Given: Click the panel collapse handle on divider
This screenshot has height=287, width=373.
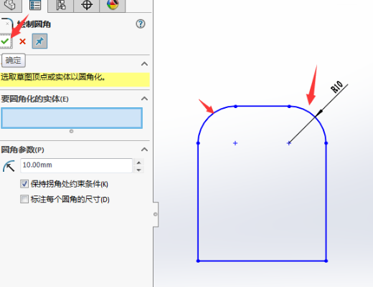Looking at the screenshot, I should [156, 214].
